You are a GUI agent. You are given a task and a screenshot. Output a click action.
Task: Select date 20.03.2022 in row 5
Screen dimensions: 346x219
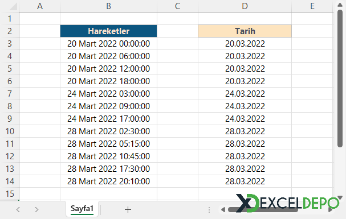tap(245, 69)
